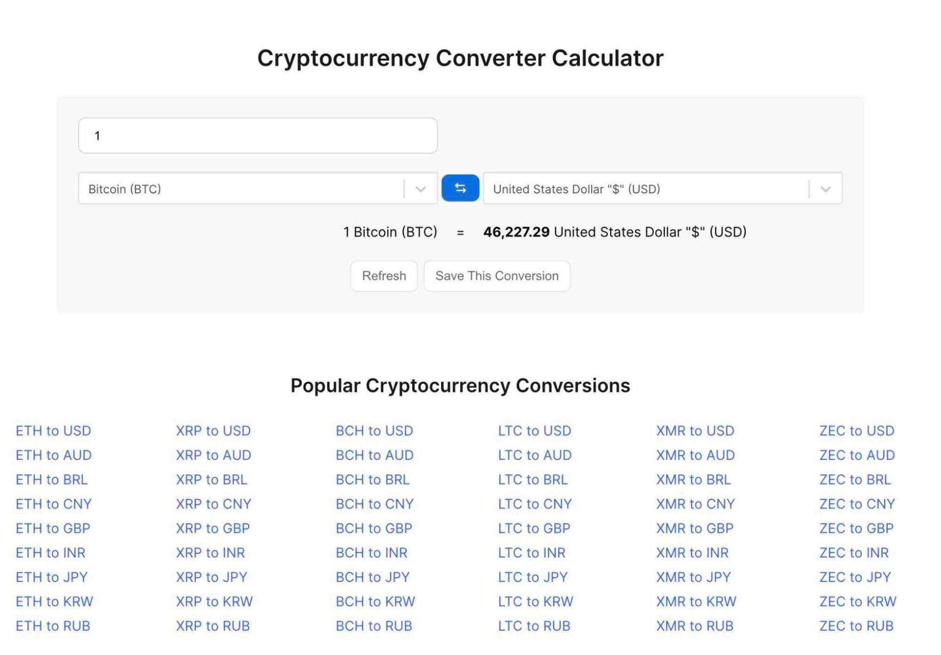Image resolution: width=941 pixels, height=655 pixels.
Task: Click Save This Conversion button
Action: (497, 275)
